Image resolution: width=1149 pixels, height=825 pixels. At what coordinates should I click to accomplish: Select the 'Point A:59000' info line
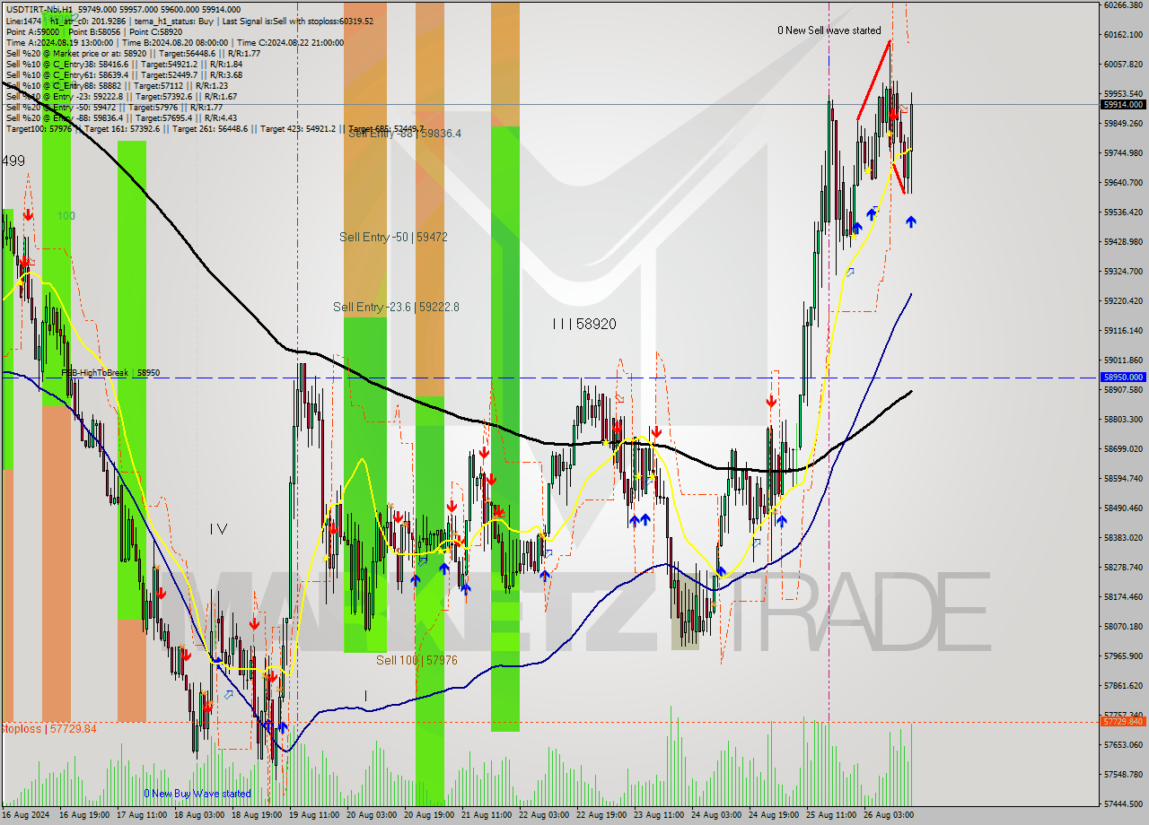(94, 31)
